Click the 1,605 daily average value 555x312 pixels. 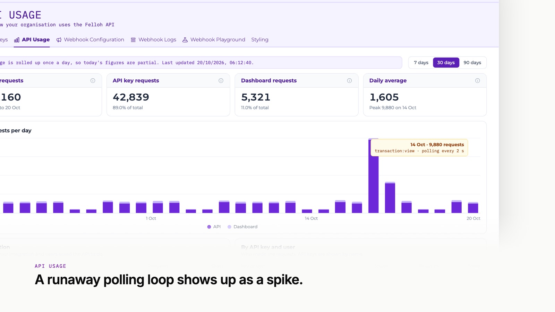[384, 97]
